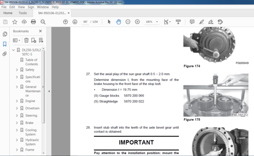Switch to the Tools tab
The width and height of the screenshot is (254, 156).
pos(23,13)
